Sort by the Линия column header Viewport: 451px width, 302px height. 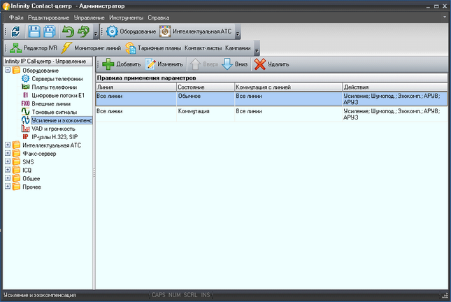136,87
